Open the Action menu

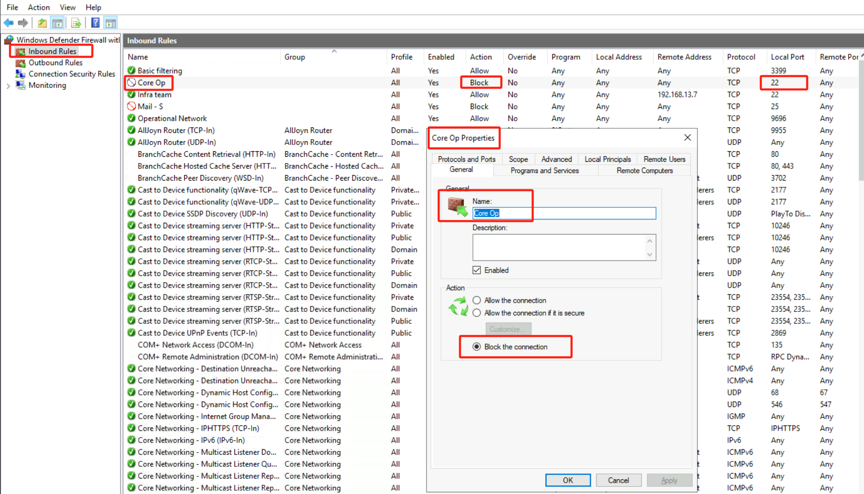38,7
